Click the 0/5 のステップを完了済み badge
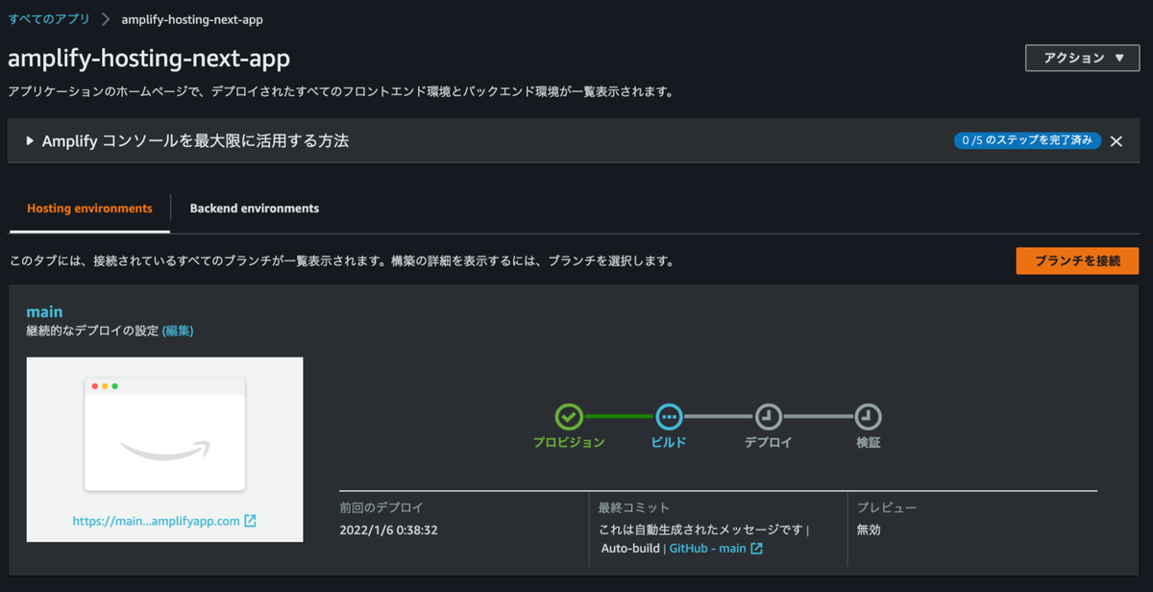The height and width of the screenshot is (592, 1153). [1027, 140]
